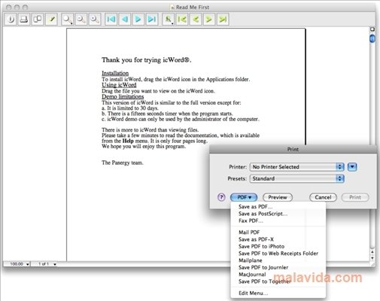Click the third magnifier zoom icon
Screen dimensions: 380x301
click(x=95, y=19)
